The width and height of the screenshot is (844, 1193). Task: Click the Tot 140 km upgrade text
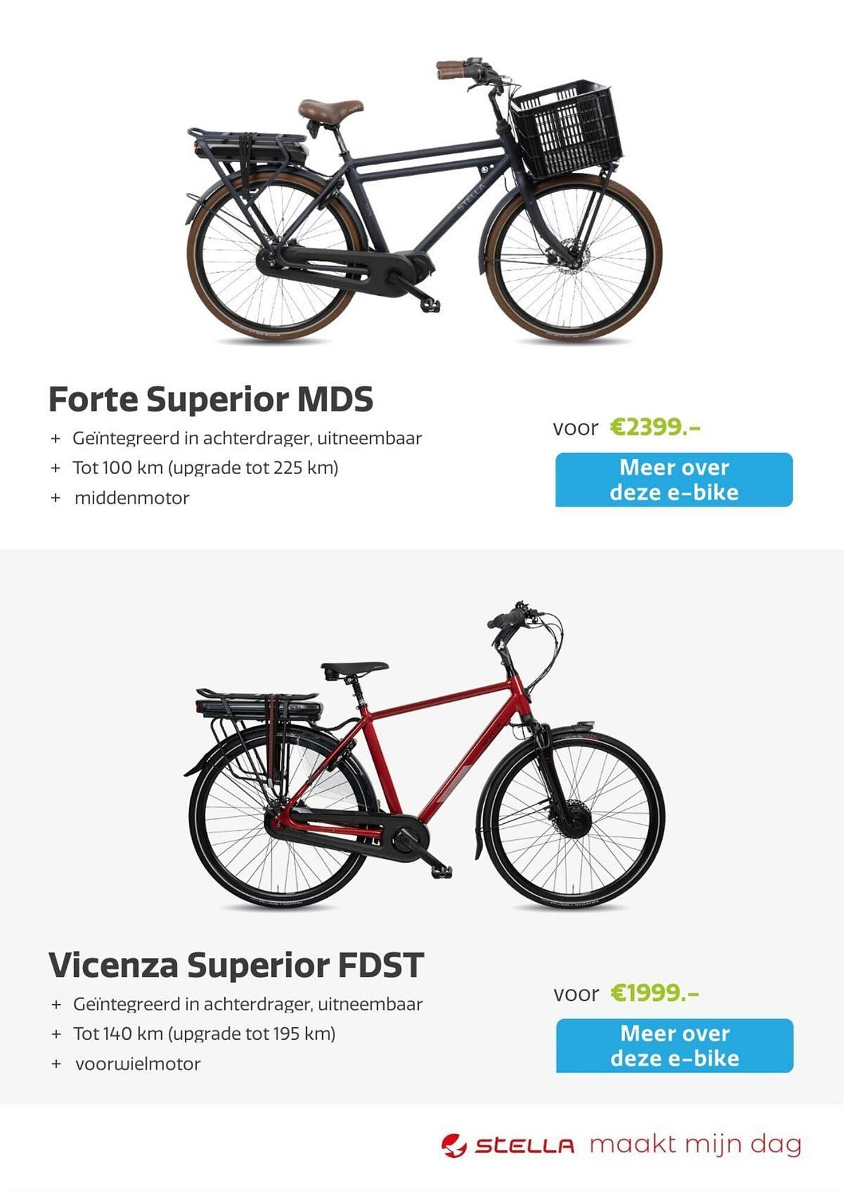point(205,1034)
